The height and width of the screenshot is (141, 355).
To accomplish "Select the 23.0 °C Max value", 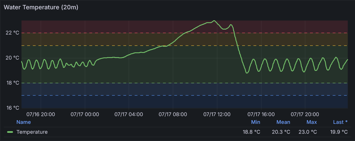I will [308, 132].
